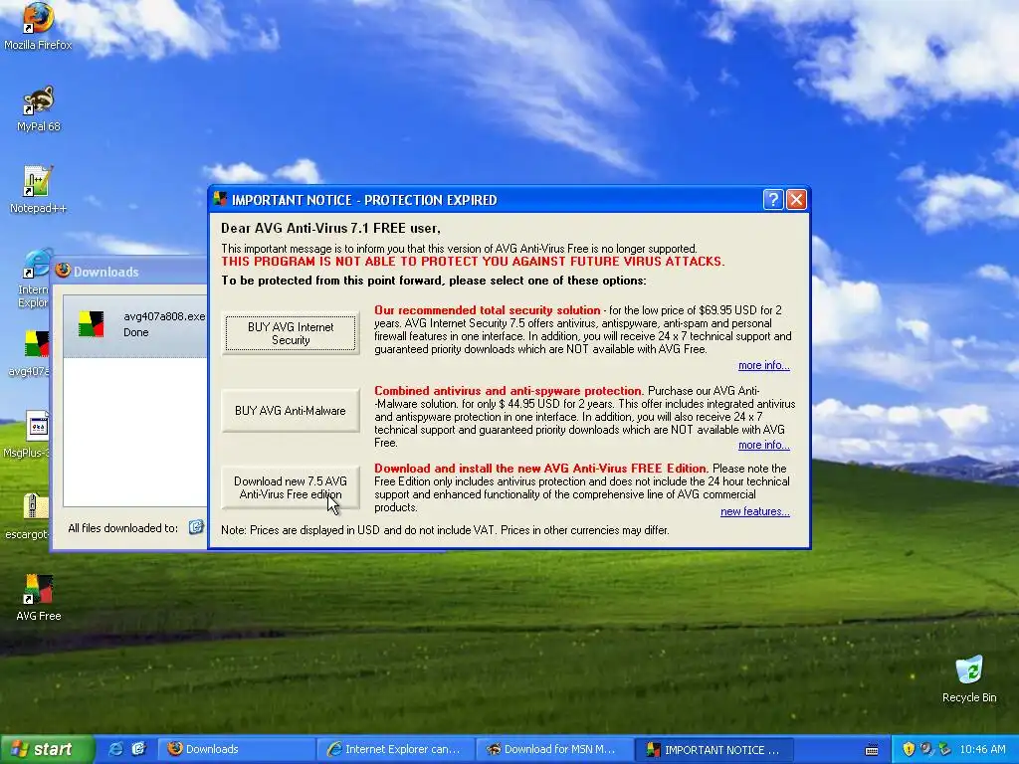Click Internet Explorer quick launch icon
Image resolution: width=1019 pixels, height=764 pixels.
click(x=115, y=749)
